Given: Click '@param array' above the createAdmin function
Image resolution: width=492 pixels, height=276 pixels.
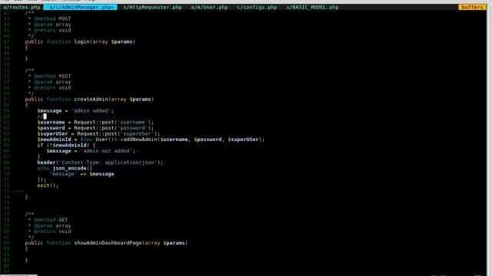Looking at the screenshot, I should coord(52,82).
